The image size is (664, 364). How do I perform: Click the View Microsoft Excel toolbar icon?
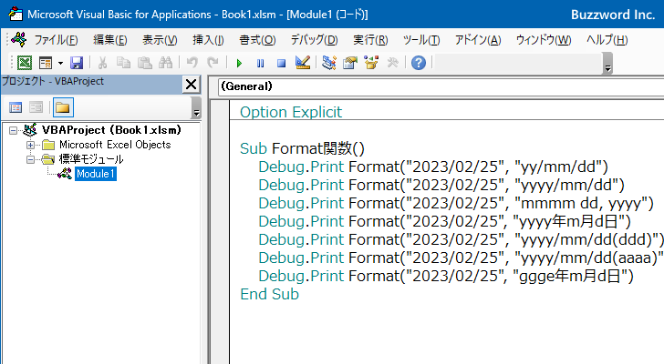[24, 63]
